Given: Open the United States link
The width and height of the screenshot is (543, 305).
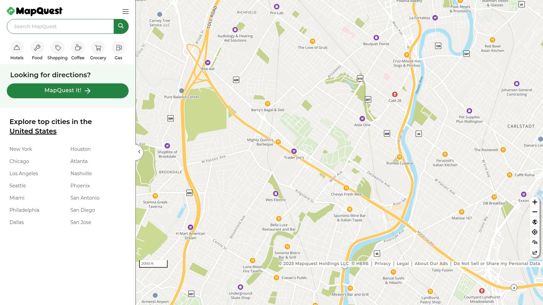Looking at the screenshot, I should (33, 131).
